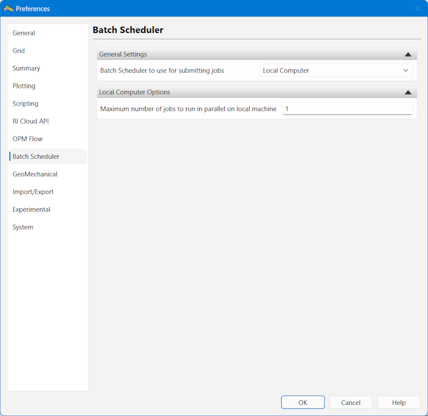
Task: Select the System preferences page
Action: pyautogui.click(x=48, y=227)
